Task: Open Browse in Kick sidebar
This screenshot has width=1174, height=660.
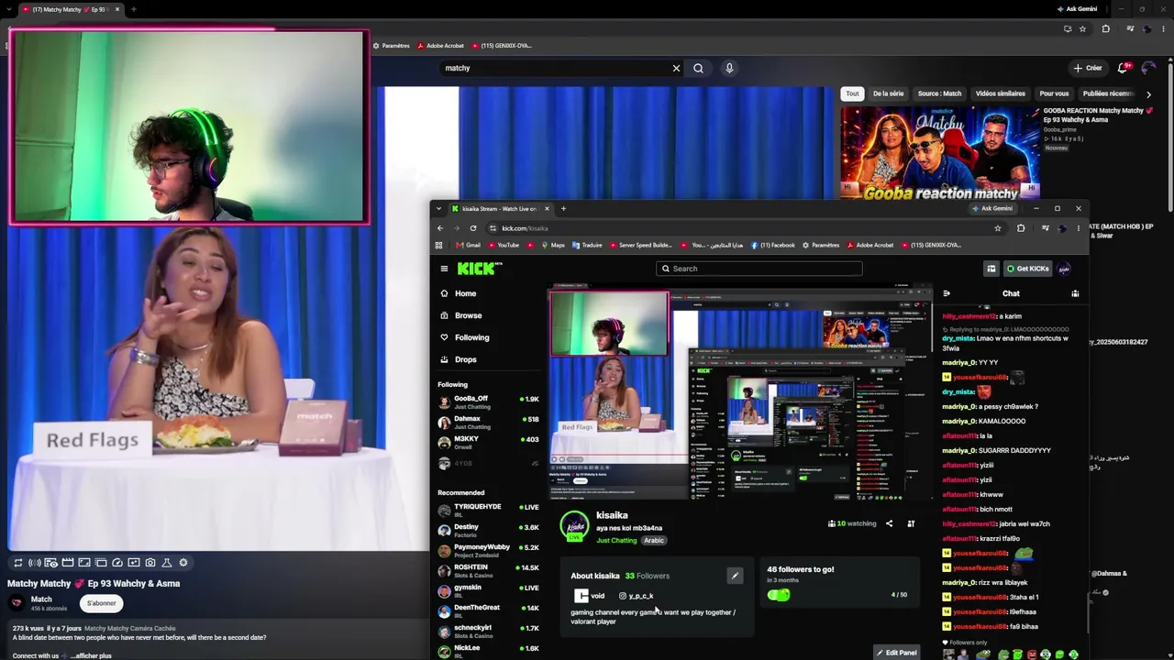Action: point(468,315)
